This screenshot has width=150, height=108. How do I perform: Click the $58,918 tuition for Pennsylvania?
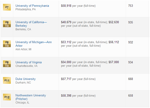pyautogui.click(x=66, y=6)
